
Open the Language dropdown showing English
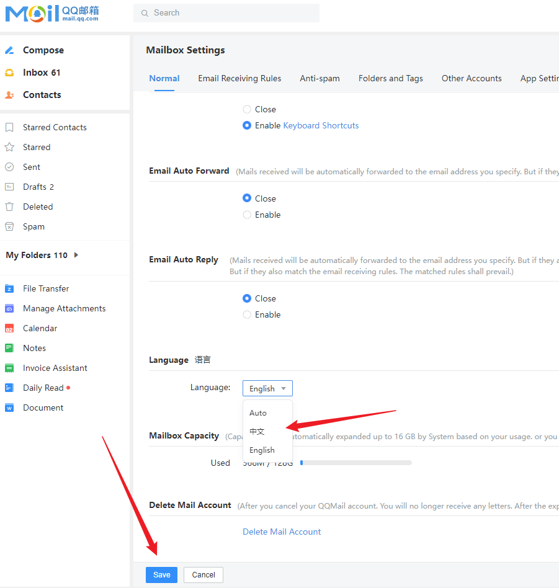click(267, 388)
